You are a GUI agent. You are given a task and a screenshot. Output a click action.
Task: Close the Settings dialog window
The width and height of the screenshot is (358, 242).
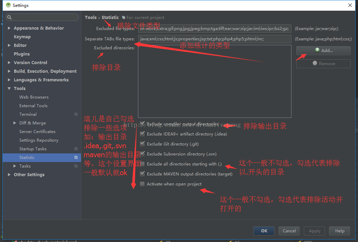(350, 5)
